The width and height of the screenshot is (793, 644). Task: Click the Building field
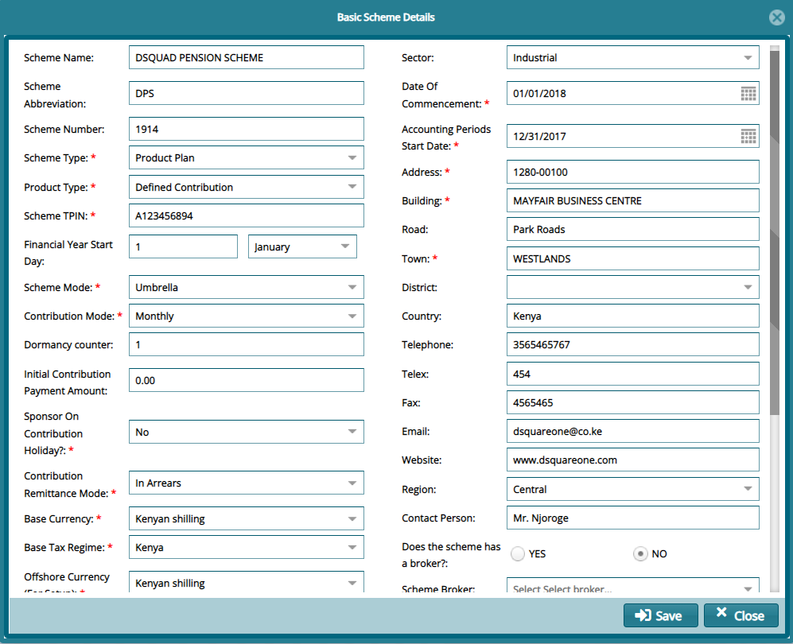[632, 200]
